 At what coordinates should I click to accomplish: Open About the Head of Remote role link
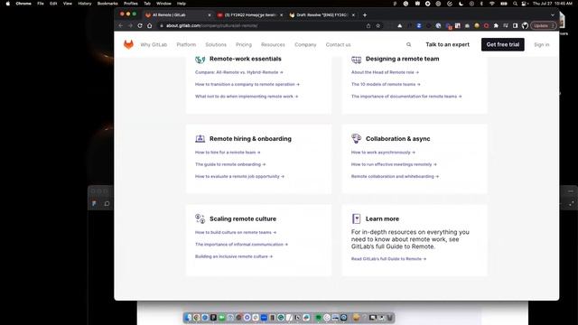(385, 72)
